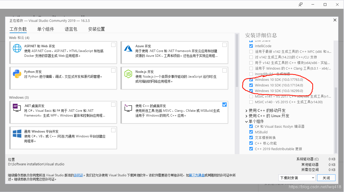Open the 语言包 tab
344x192 pixels.
71,29
